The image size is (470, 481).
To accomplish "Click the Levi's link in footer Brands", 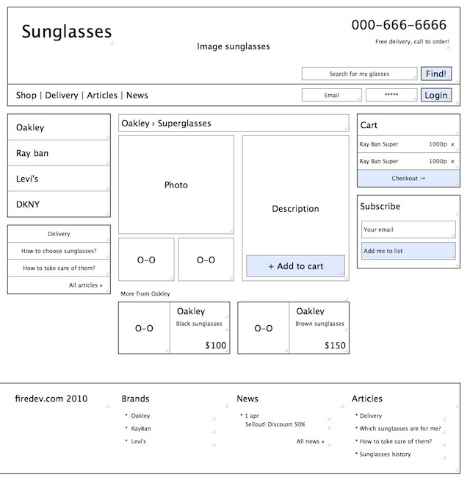I will click(x=139, y=441).
